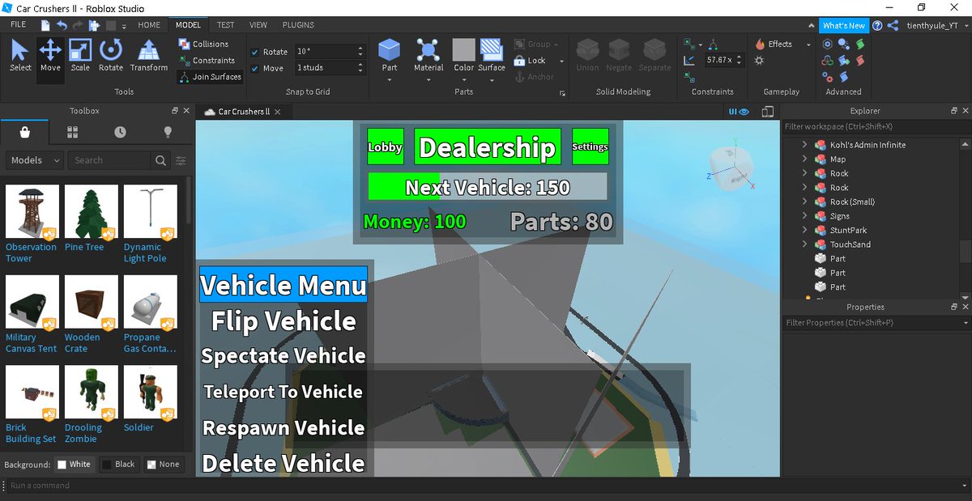Click the green Lobby button

tap(386, 146)
